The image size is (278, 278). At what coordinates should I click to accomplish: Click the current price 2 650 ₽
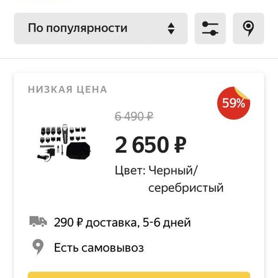click(x=151, y=145)
